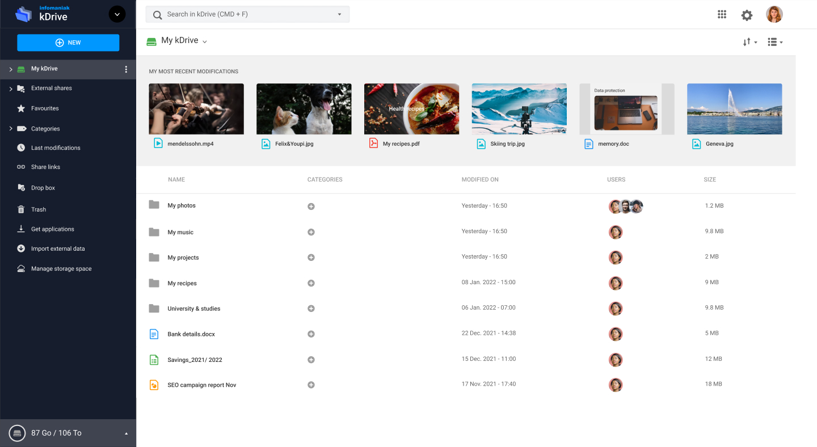
Task: Expand the External shares section
Action: pos(10,88)
